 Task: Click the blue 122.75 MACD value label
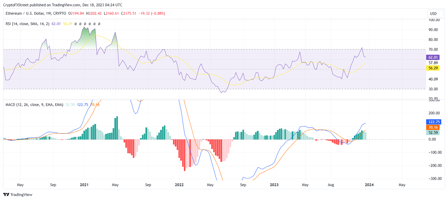click(x=434, y=122)
